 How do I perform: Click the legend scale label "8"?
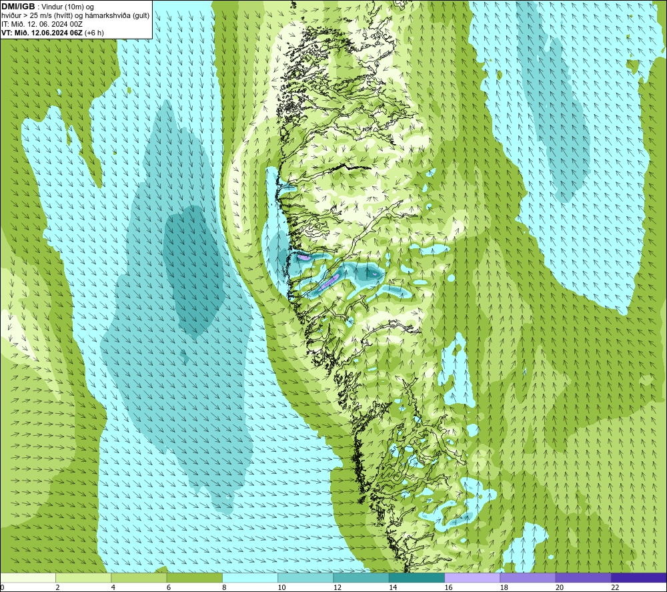tap(224, 588)
